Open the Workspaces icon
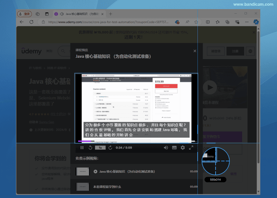 tap(38, 14)
